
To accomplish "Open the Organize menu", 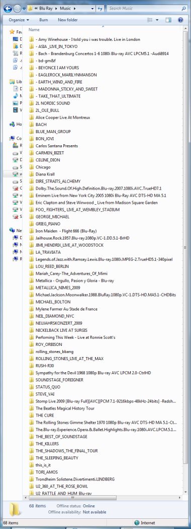I will coord(19,20).
